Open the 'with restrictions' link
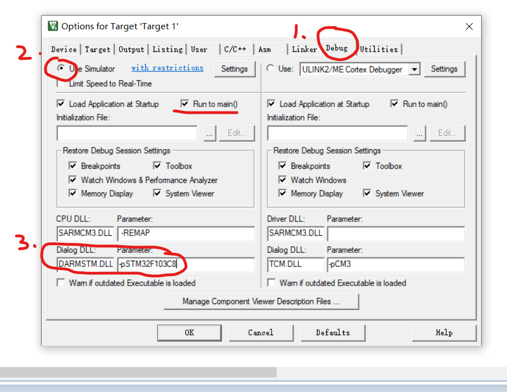507x392 pixels. [167, 68]
